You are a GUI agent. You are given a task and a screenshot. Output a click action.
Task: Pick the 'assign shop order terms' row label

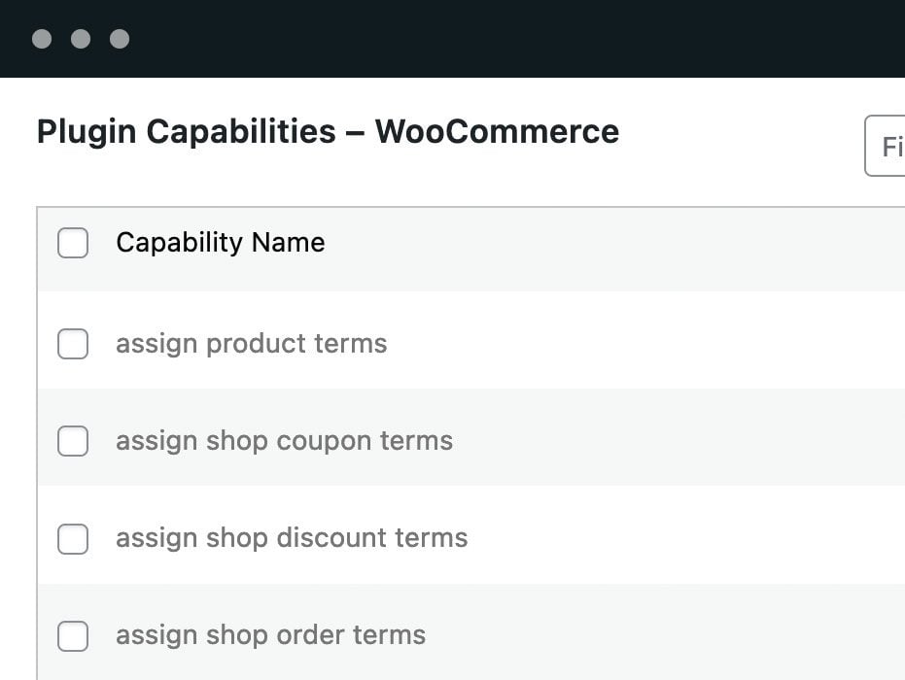(270, 635)
